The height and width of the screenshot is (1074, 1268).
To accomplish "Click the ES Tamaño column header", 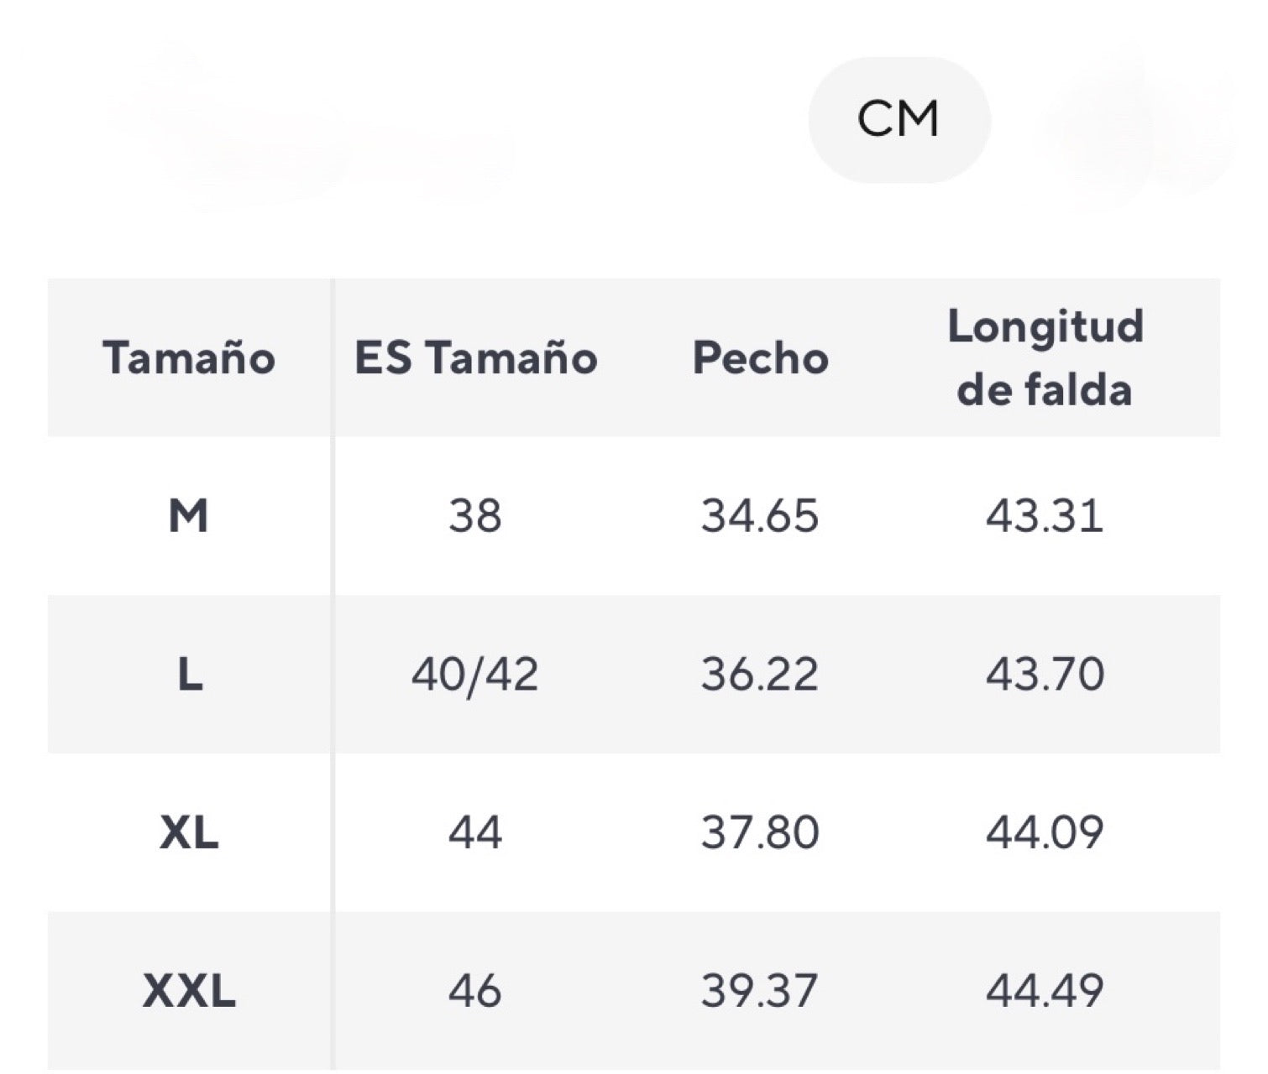I will (476, 357).
